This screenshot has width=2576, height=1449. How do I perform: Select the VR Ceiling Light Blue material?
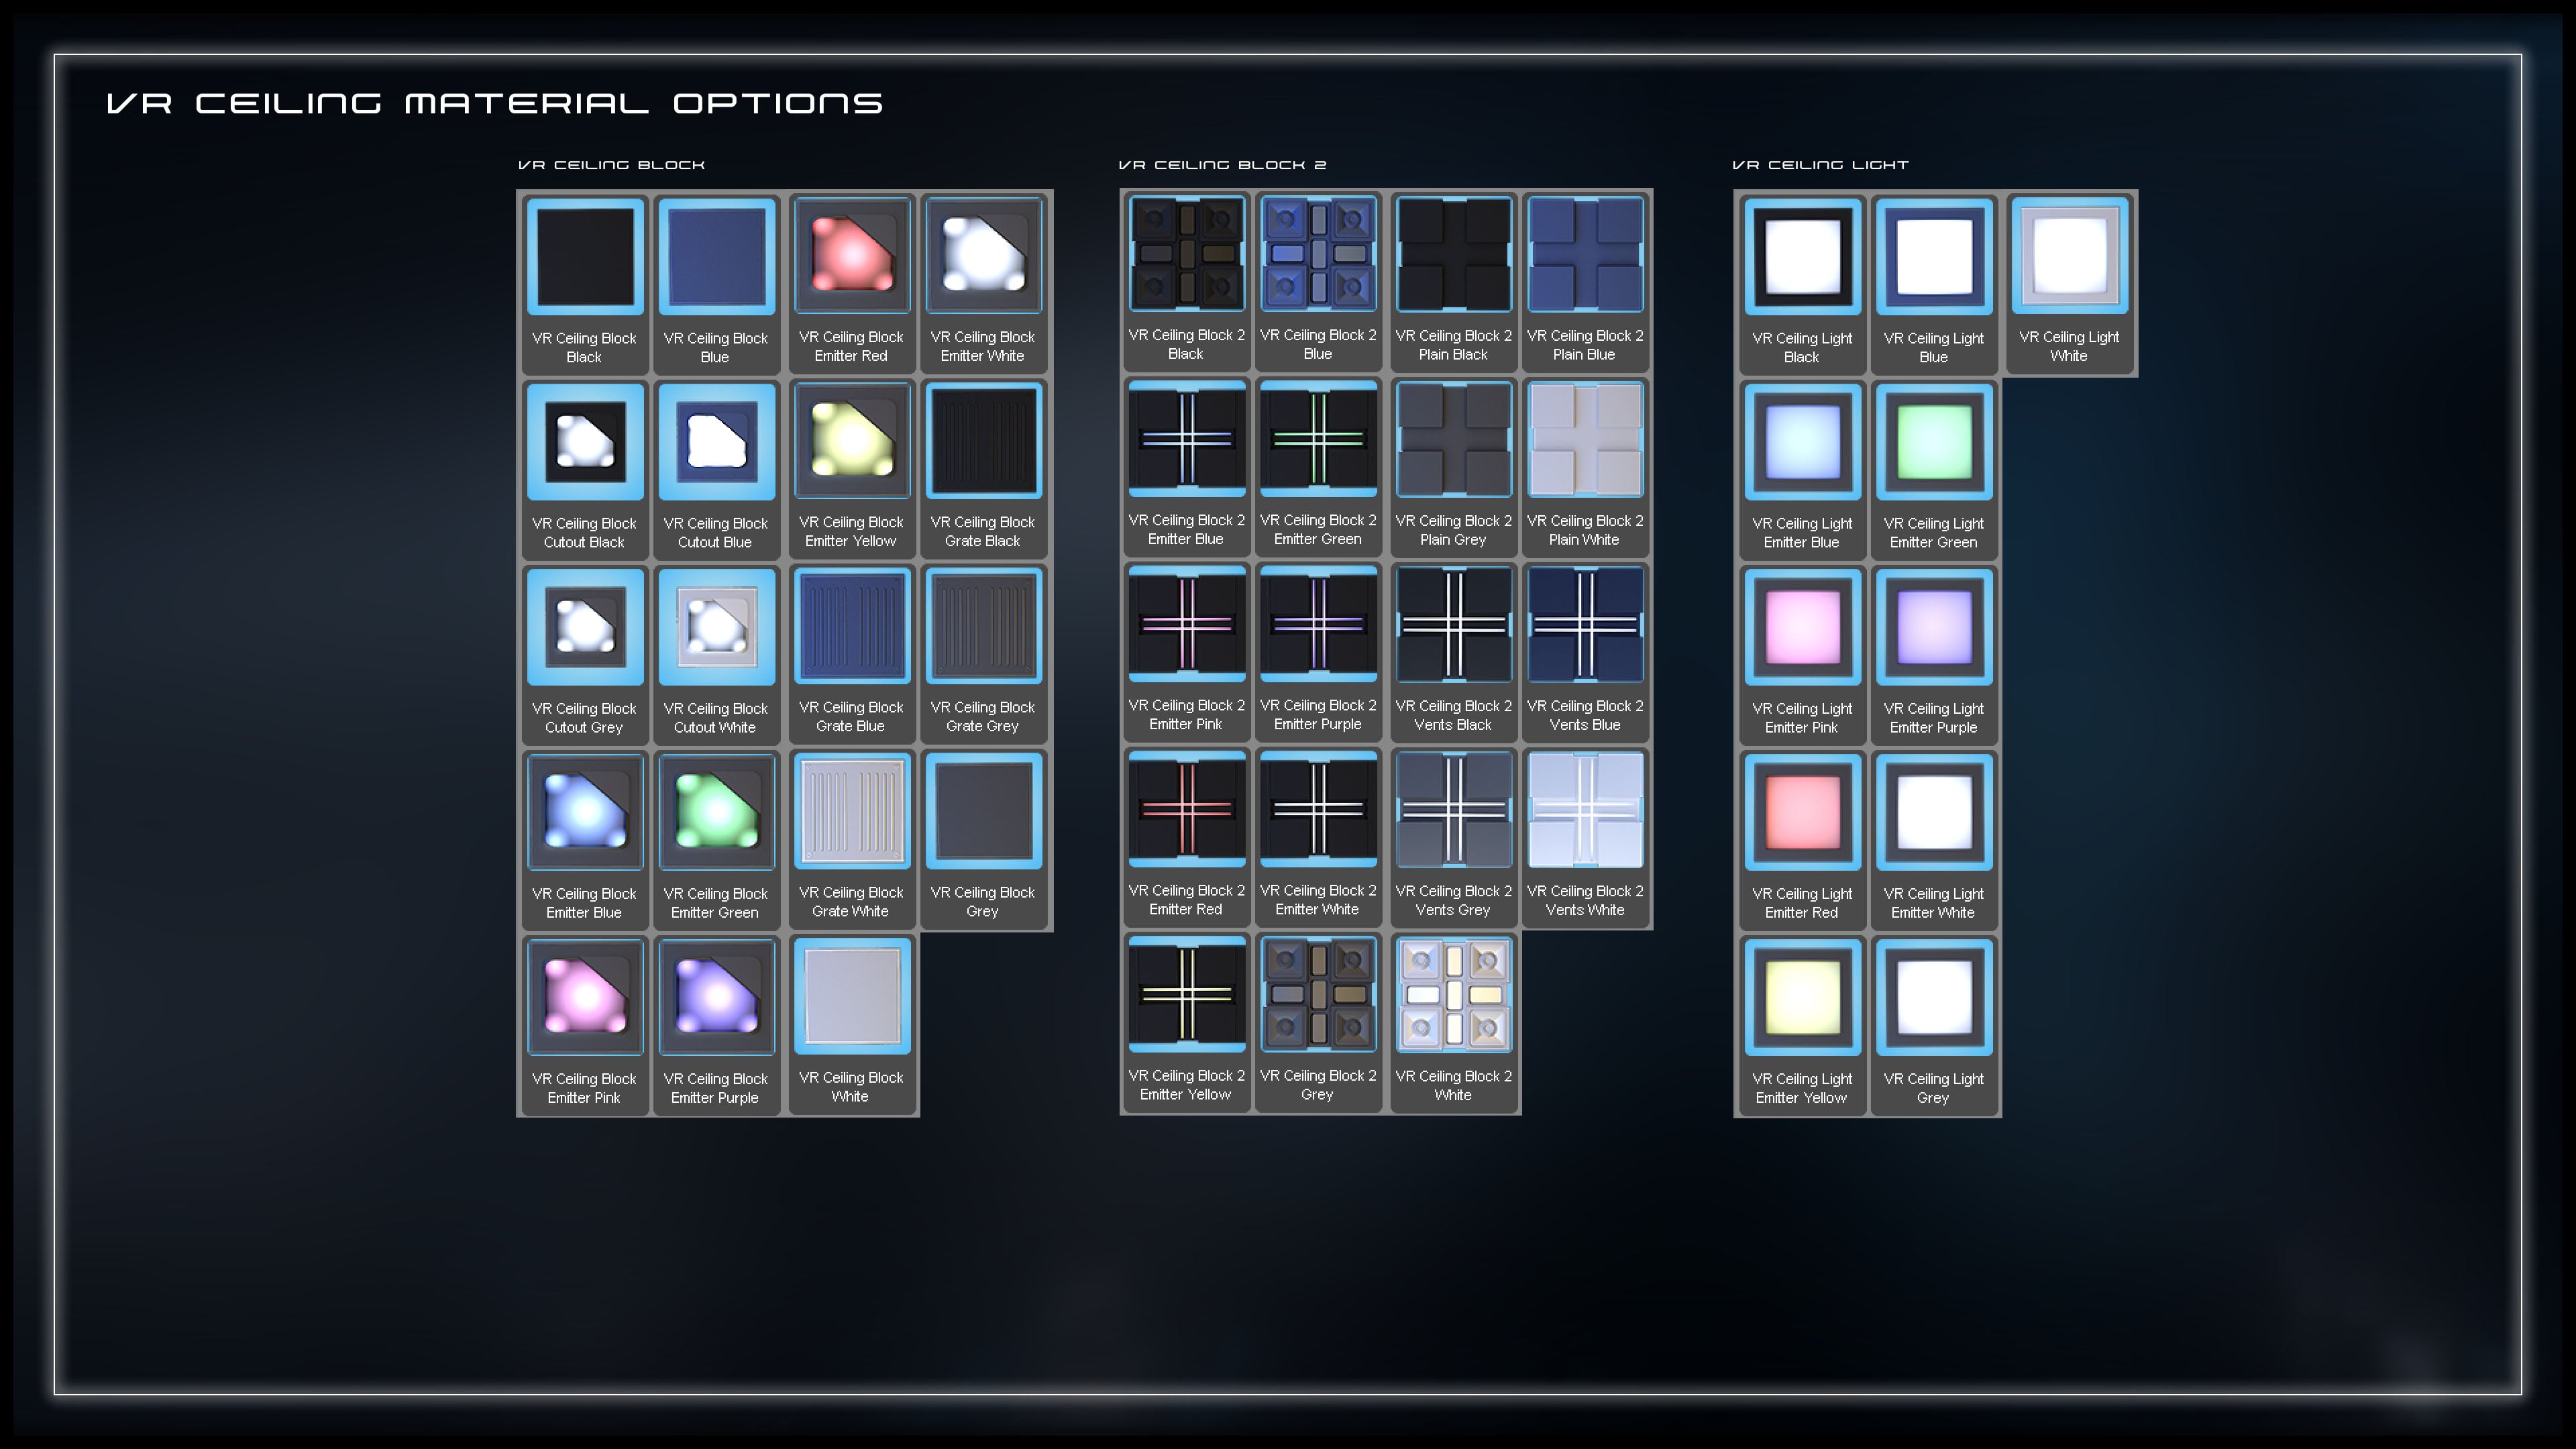[1934, 255]
